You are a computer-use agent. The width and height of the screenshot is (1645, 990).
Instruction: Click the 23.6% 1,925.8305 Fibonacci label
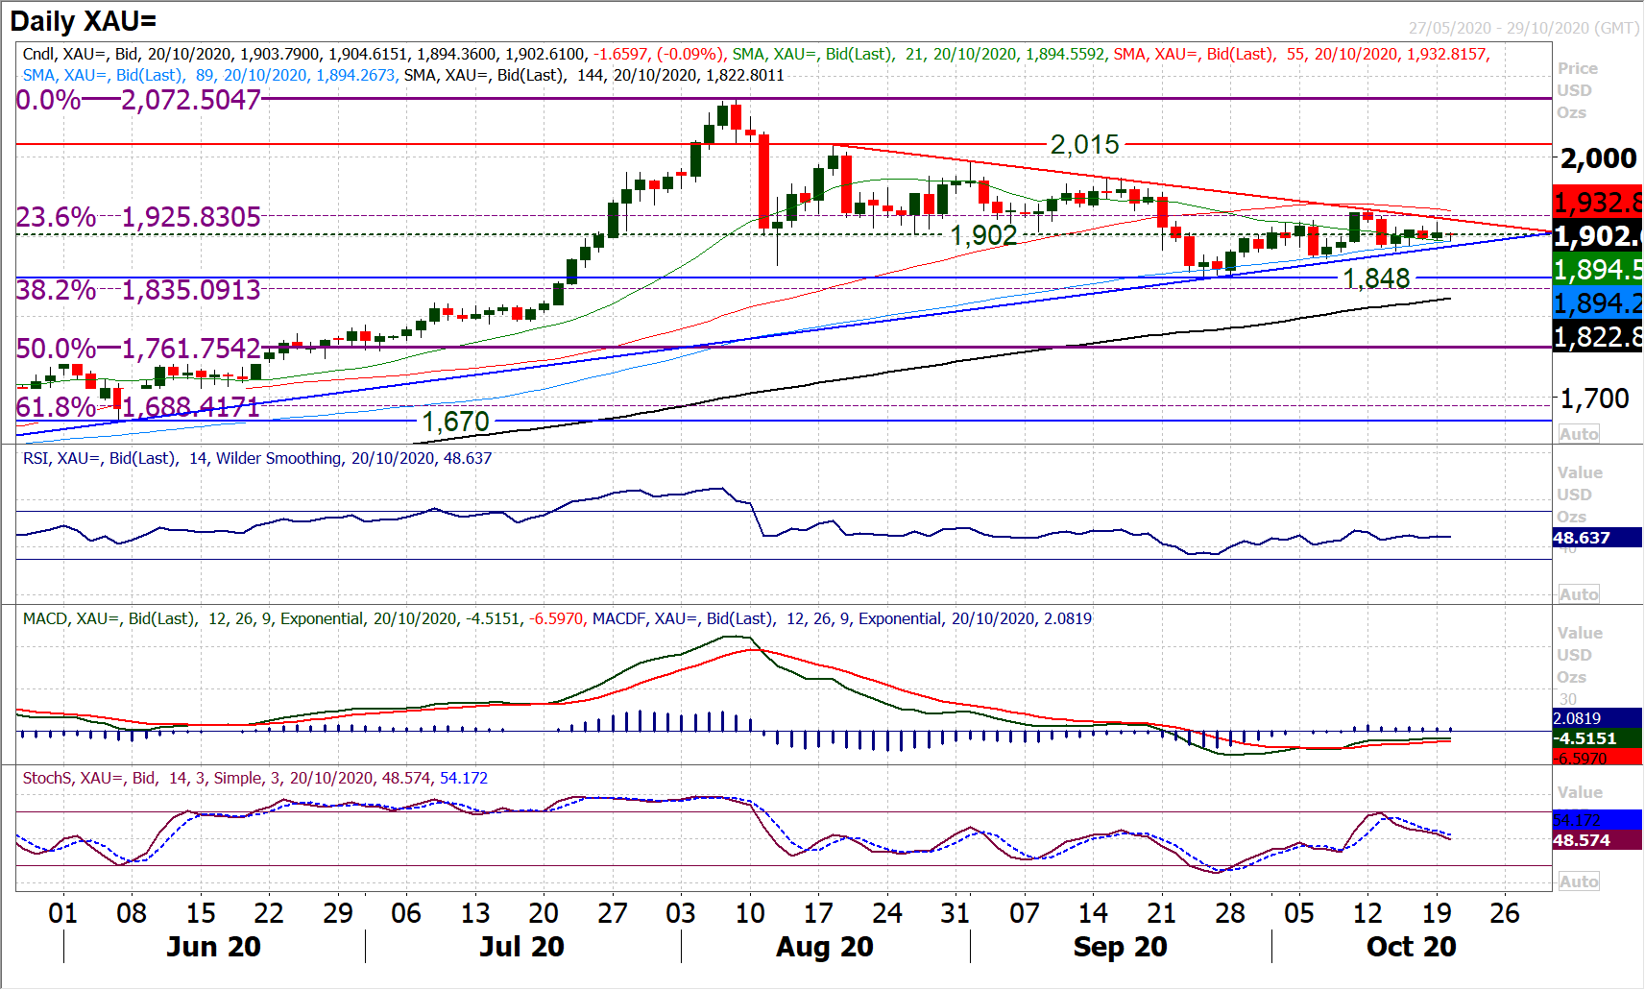point(138,217)
